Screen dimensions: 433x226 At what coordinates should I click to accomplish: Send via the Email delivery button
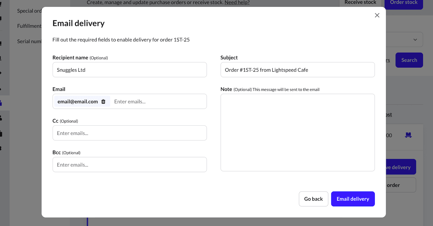coord(353,199)
